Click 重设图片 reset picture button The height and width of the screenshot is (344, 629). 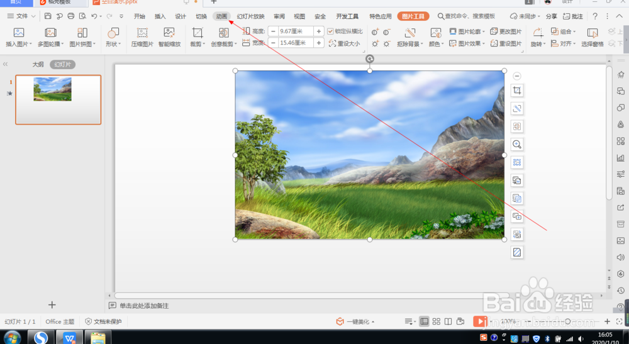point(506,43)
